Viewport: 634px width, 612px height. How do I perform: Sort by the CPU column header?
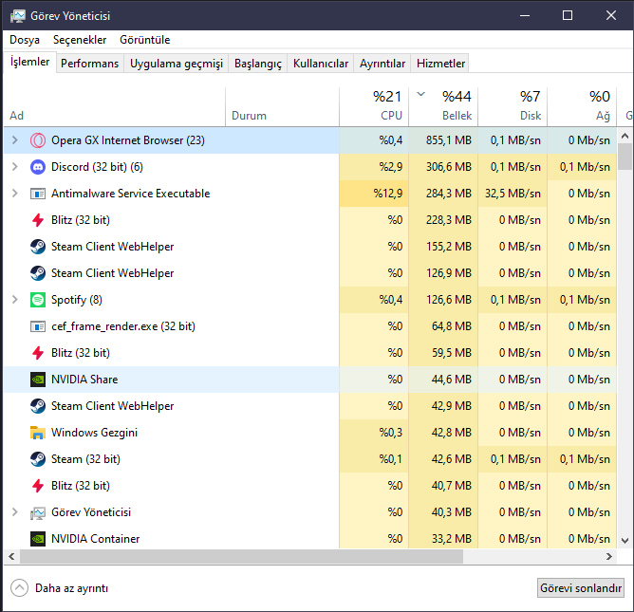[374, 106]
